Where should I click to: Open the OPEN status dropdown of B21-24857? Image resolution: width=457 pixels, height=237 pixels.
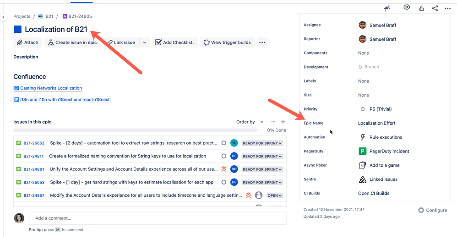click(275, 196)
